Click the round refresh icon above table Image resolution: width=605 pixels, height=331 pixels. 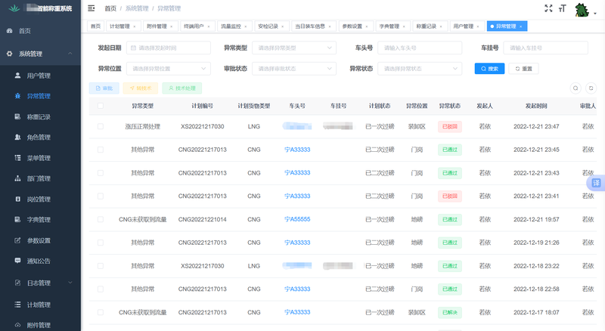coord(591,88)
